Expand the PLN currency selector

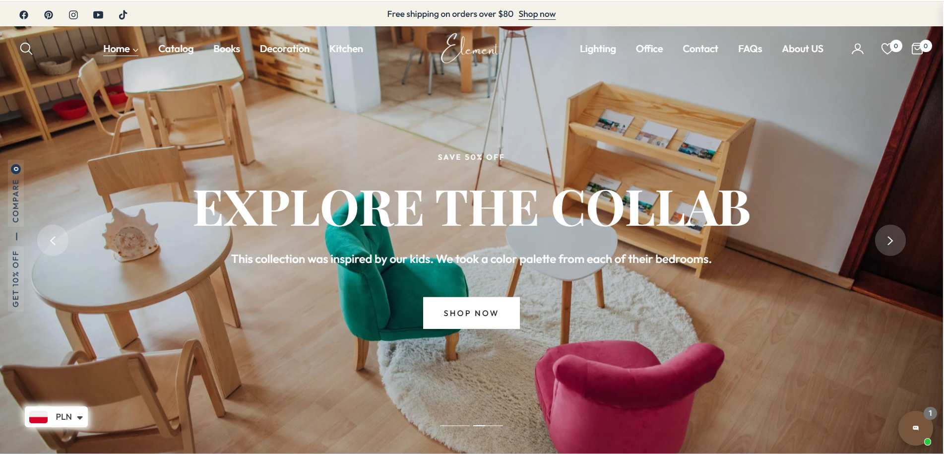click(56, 417)
